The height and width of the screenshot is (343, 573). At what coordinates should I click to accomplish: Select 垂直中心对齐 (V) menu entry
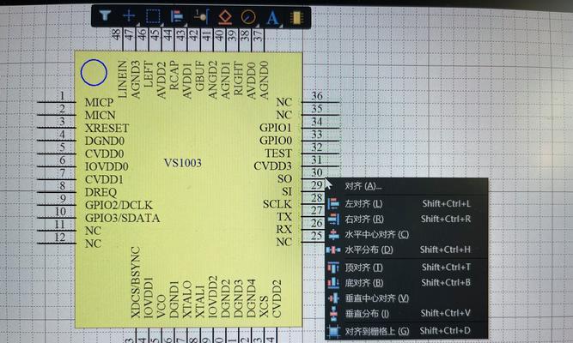pyautogui.click(x=406, y=298)
